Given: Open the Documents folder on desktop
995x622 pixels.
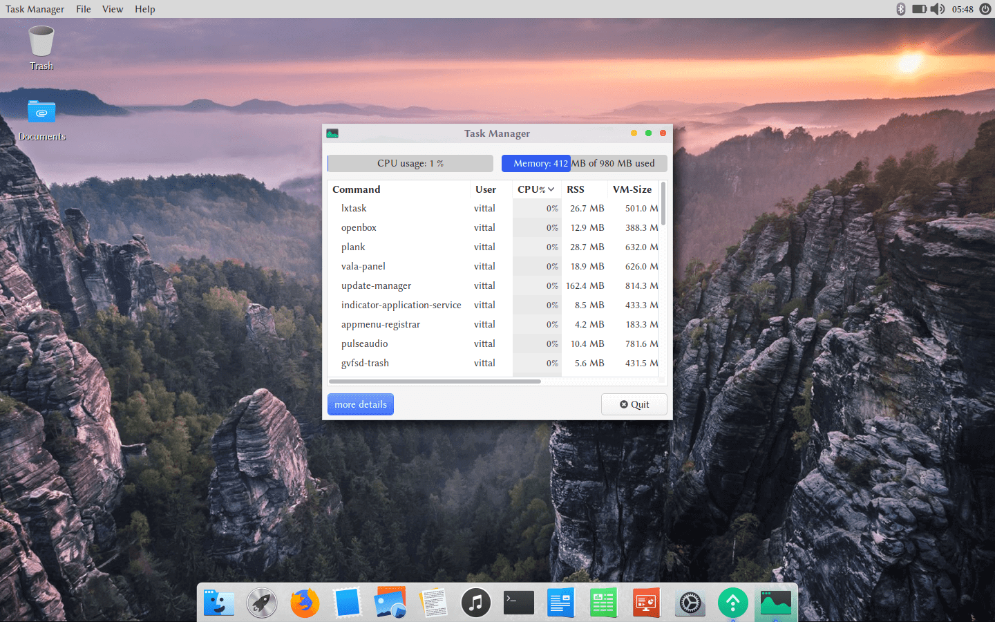Looking at the screenshot, I should coord(41,120).
